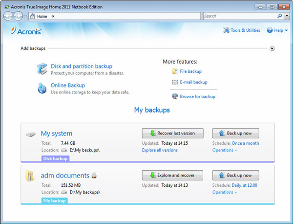Viewport: 293px width, 224px height.
Task: Click the File backup folder icon
Action: coord(175,71)
